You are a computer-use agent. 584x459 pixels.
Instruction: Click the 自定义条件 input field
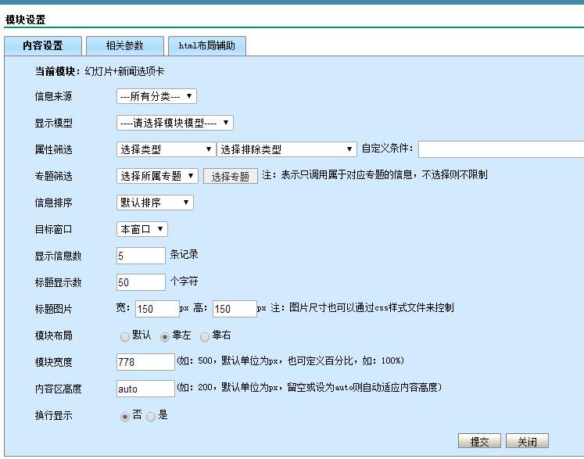(x=500, y=150)
